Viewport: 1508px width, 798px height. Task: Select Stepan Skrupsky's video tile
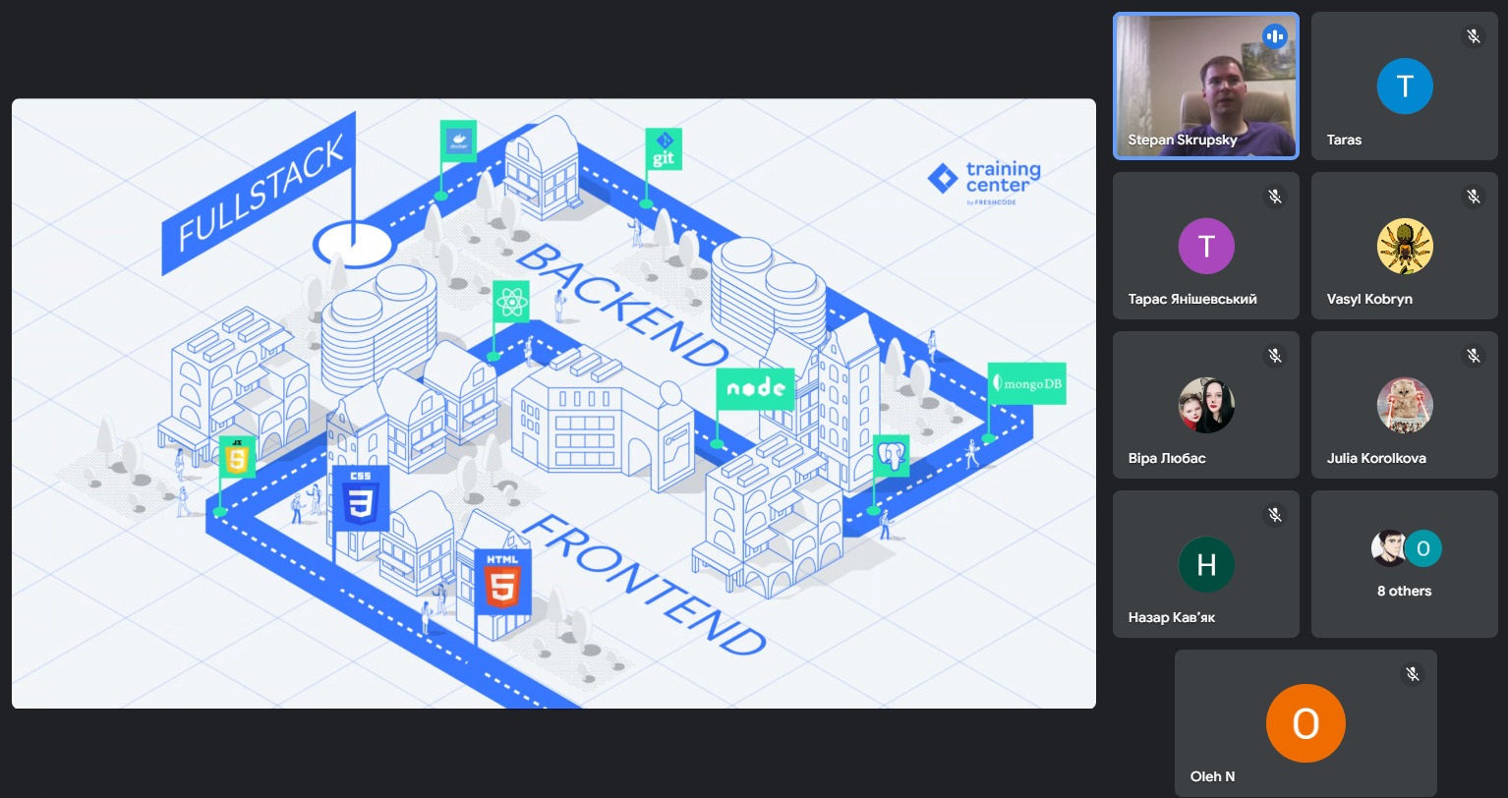(x=1205, y=85)
